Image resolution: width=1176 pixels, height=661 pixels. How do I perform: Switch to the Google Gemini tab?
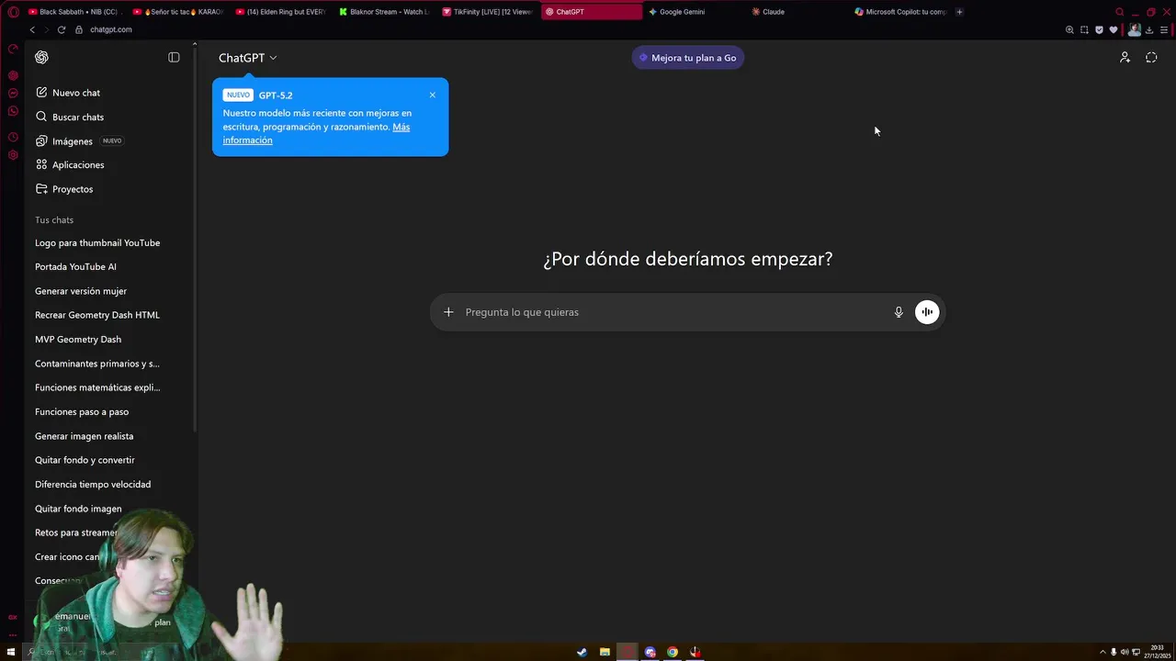(695, 12)
